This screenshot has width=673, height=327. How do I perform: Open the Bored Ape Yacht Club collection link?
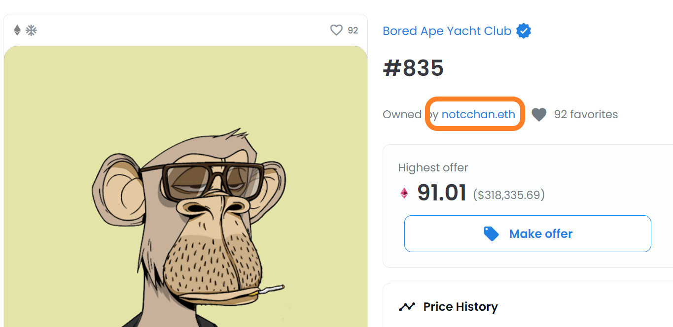(x=447, y=31)
